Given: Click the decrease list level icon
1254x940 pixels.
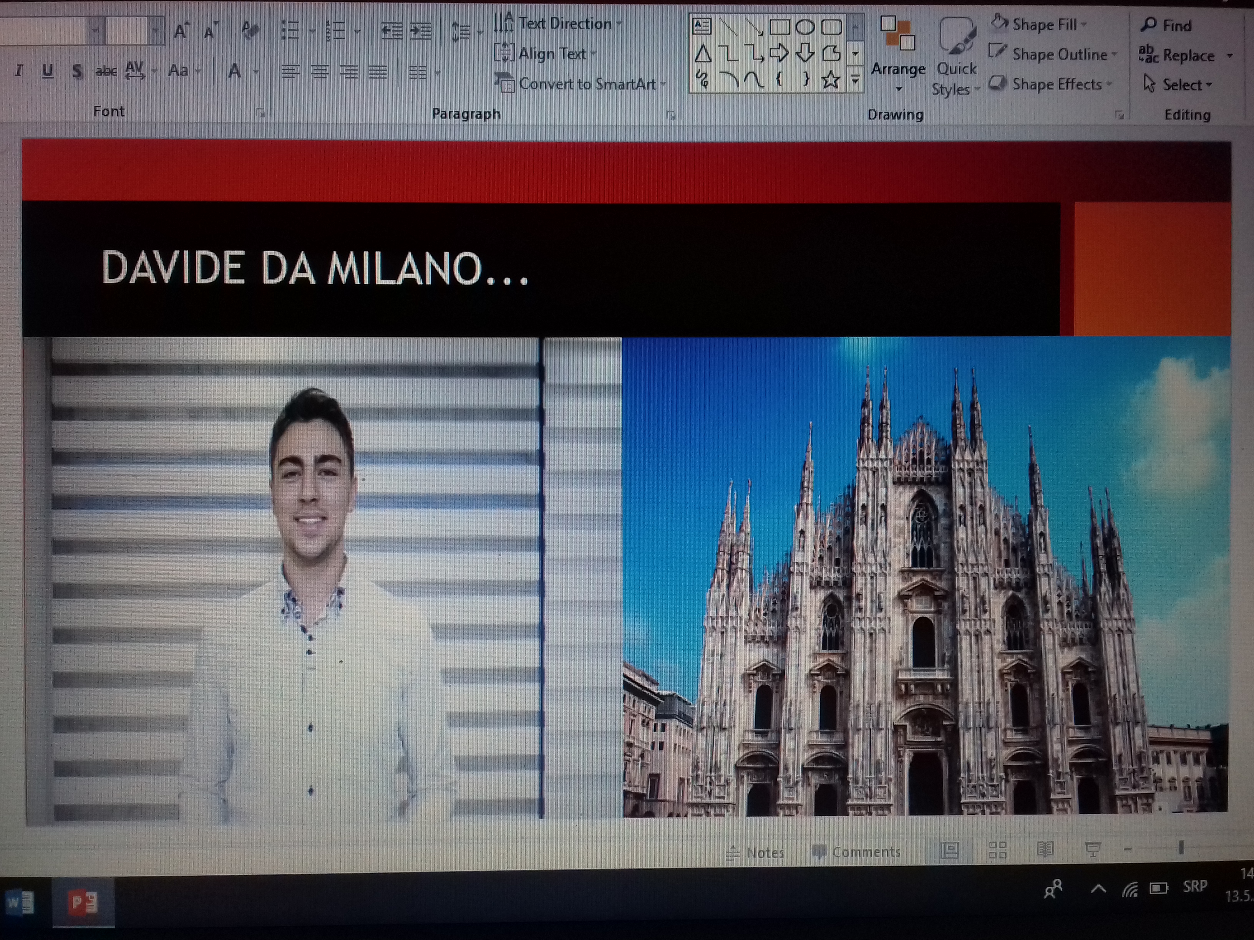Looking at the screenshot, I should click(x=392, y=31).
